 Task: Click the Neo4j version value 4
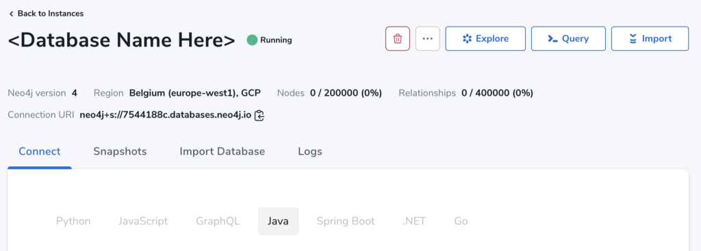click(74, 93)
